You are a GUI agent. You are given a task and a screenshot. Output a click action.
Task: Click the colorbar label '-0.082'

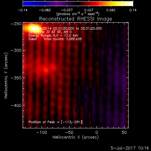tap(45, 10)
